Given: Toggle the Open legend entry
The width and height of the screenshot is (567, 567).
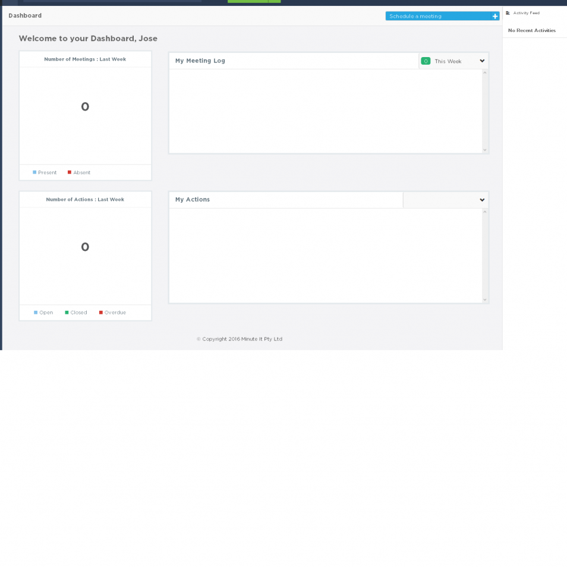Looking at the screenshot, I should pos(43,313).
